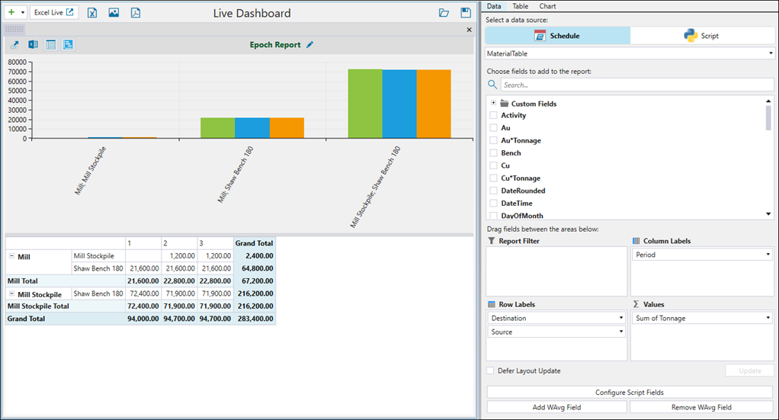Toggle the chart view icon in report toolbar
The image size is (779, 420).
(x=68, y=45)
